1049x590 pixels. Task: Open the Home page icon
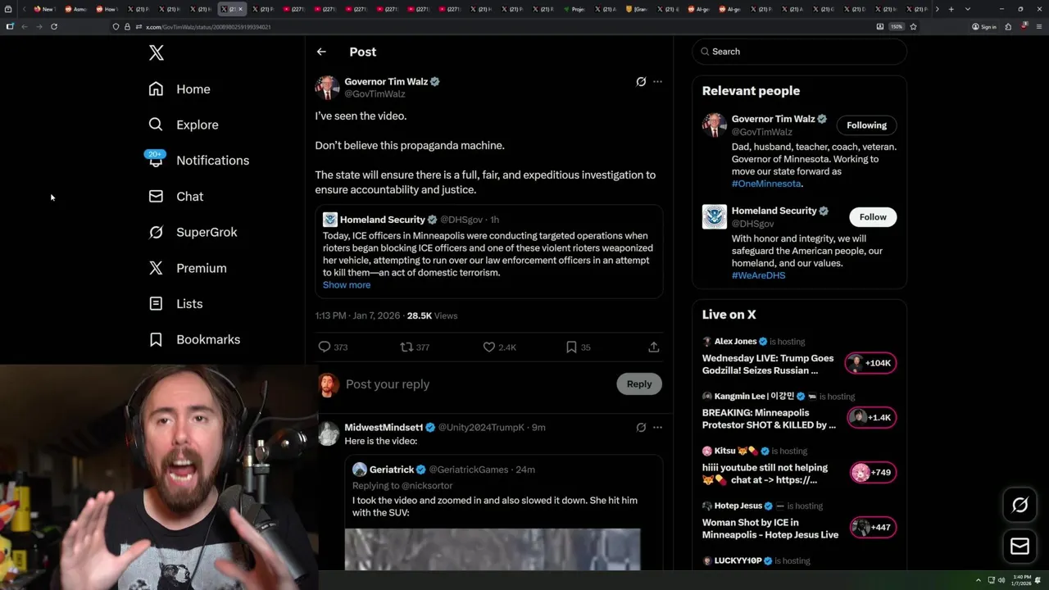coord(156,89)
